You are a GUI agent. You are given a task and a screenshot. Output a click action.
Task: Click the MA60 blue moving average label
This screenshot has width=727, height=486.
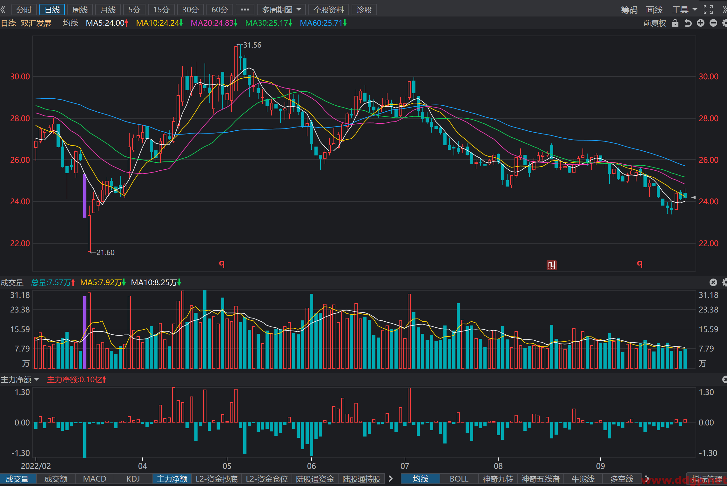tap(323, 23)
